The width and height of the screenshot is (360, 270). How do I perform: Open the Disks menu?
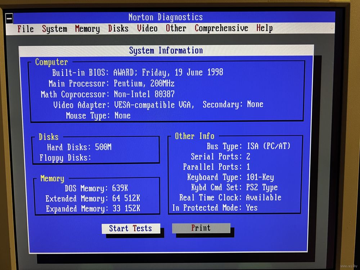tap(118, 28)
